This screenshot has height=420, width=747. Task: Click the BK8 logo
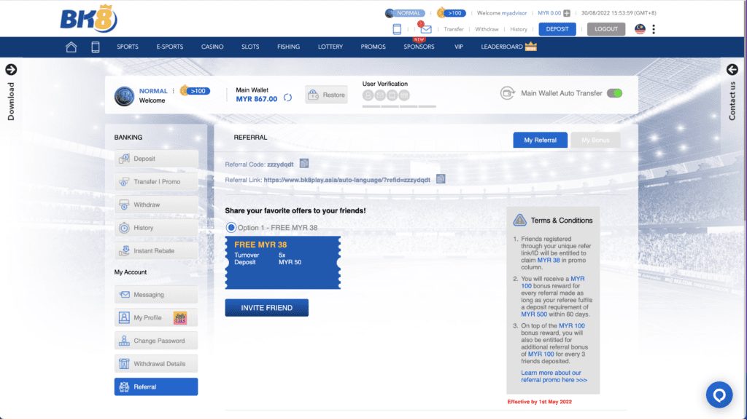tap(88, 19)
